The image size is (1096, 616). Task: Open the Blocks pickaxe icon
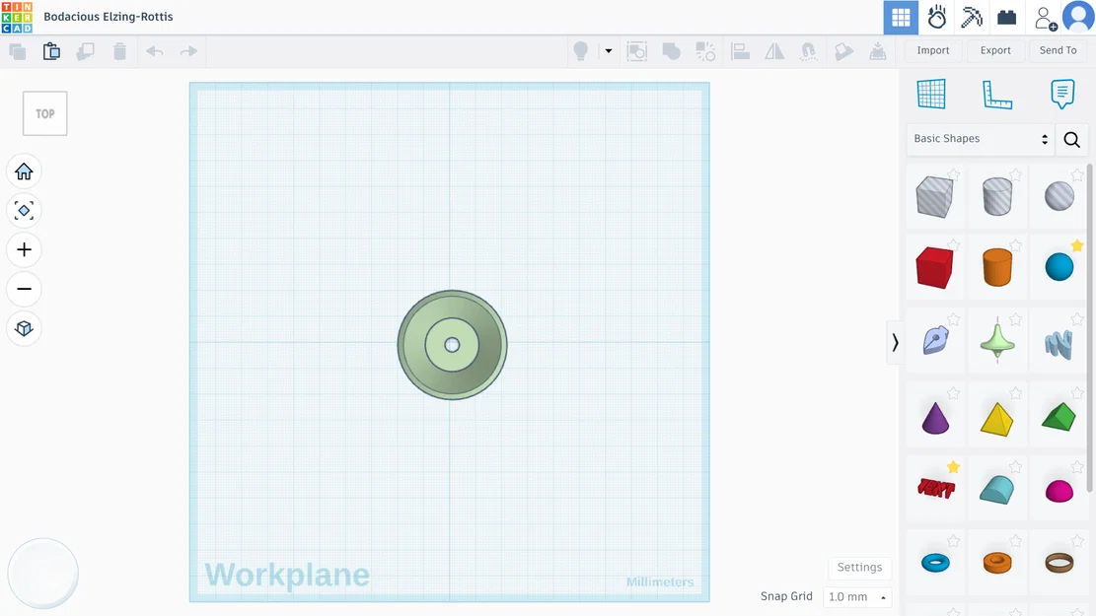[972, 18]
